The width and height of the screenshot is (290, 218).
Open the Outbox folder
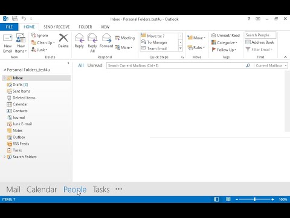[x=16, y=137]
